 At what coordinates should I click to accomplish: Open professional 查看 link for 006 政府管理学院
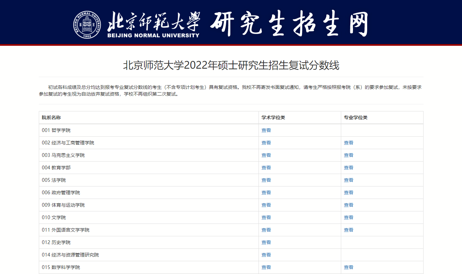click(349, 193)
